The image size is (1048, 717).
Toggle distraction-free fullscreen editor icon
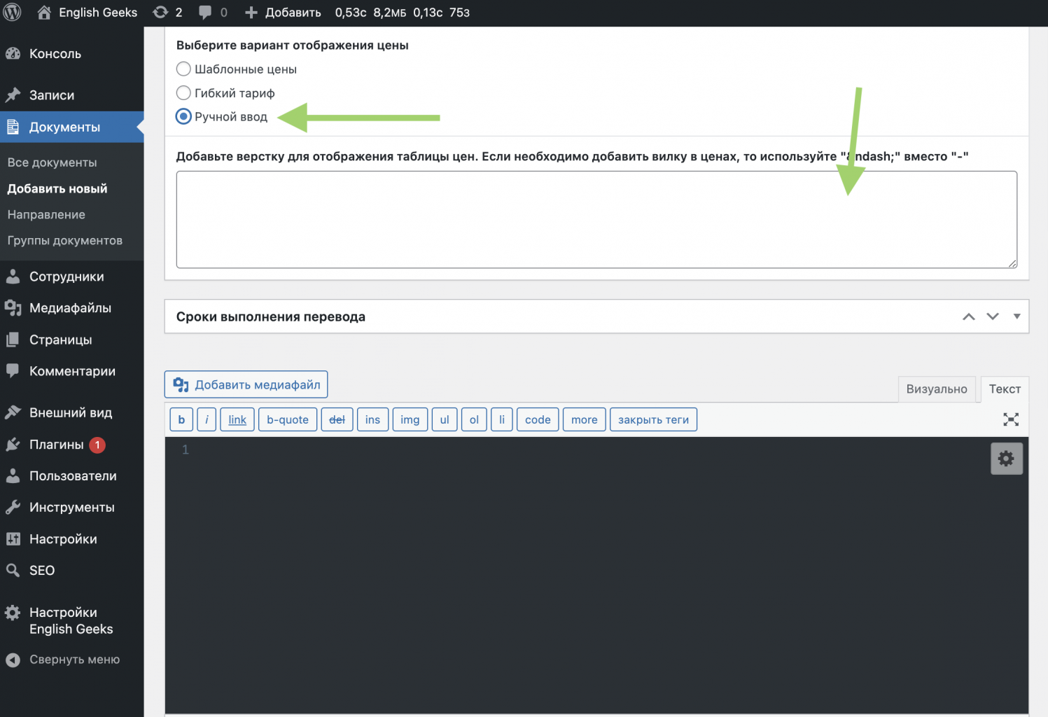coord(1011,419)
